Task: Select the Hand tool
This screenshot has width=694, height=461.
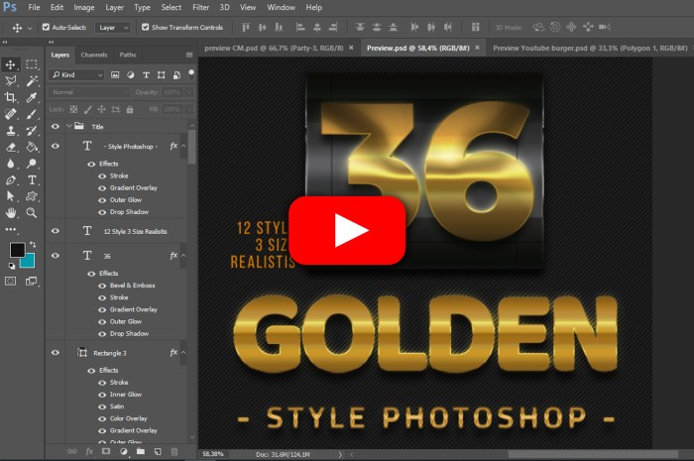Action: (x=11, y=213)
